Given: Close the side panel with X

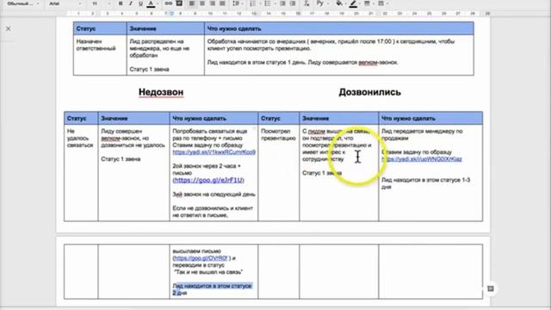Looking at the screenshot, I should click(x=8, y=28).
